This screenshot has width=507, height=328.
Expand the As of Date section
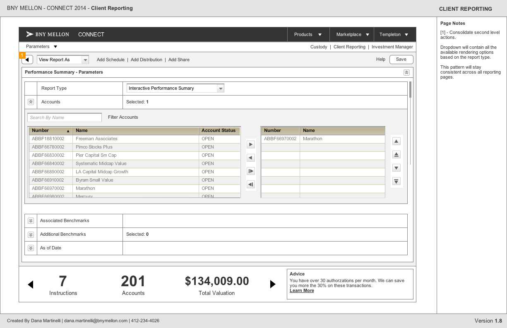[x=31, y=248]
